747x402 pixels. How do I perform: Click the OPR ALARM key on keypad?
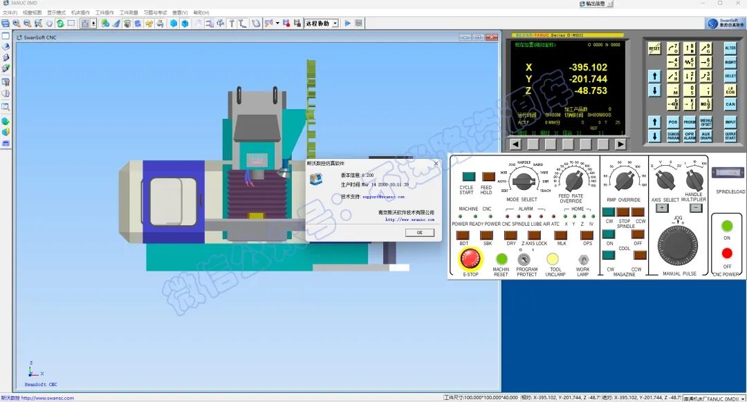pyautogui.click(x=690, y=136)
